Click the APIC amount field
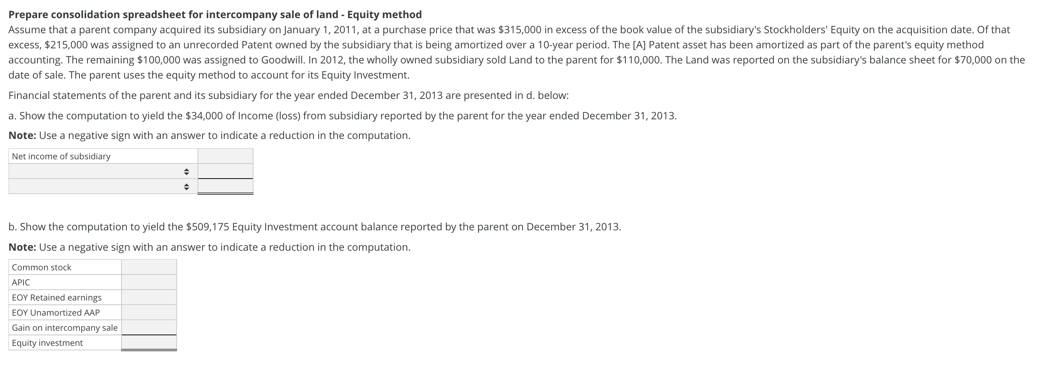Viewport: 1039px width, 367px height. [x=149, y=282]
